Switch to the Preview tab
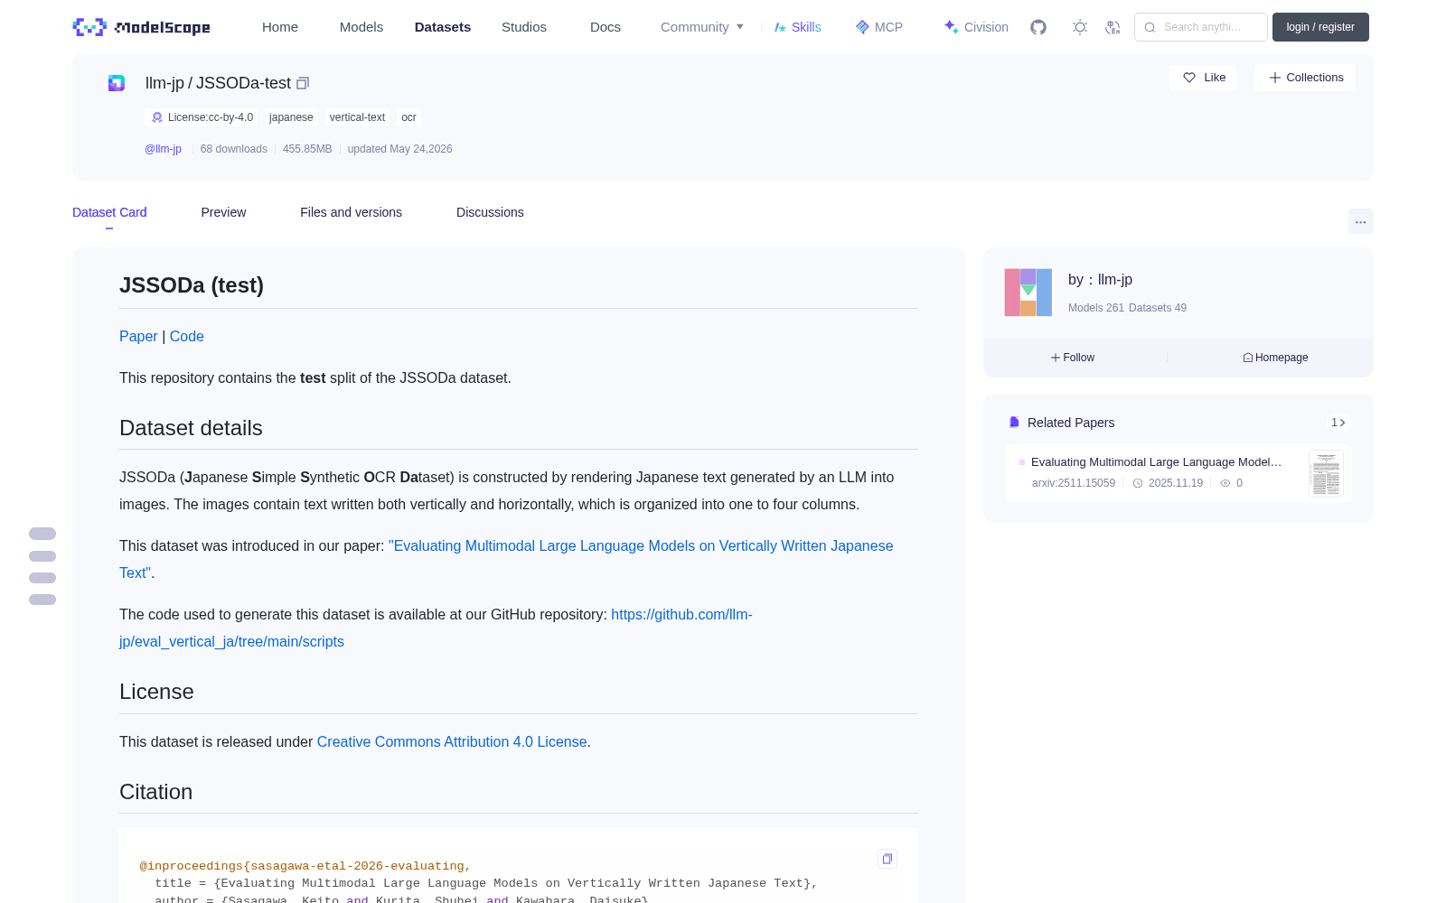The image size is (1446, 903). click(223, 212)
